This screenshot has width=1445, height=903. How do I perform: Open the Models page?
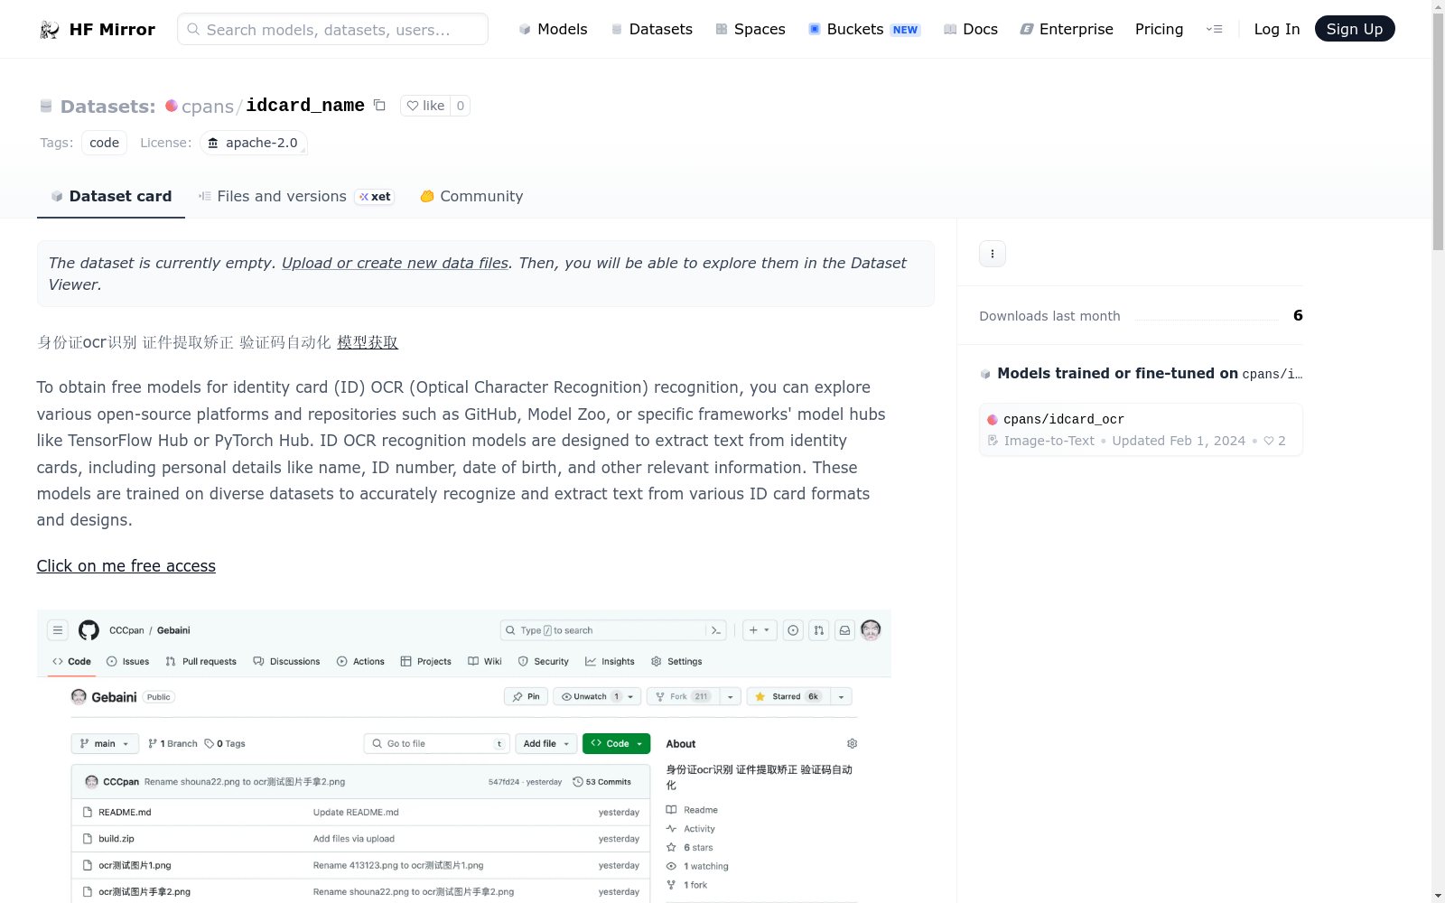[553, 30]
